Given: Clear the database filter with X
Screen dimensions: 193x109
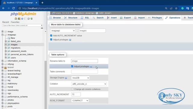Looking at the screenshot, I should coord(42,25).
